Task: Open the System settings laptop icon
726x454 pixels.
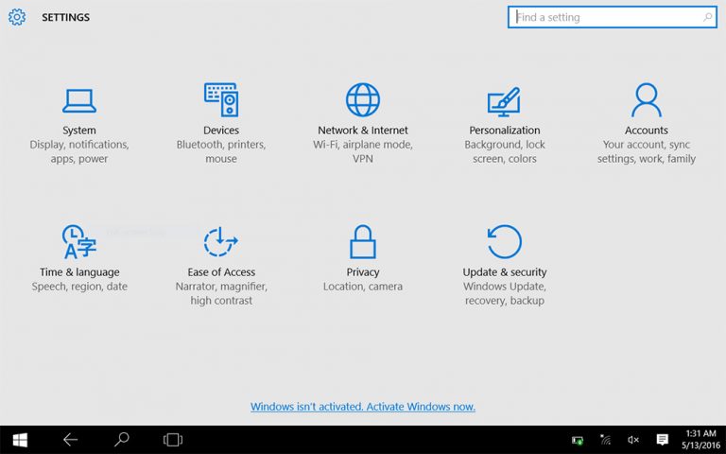Action: (x=79, y=99)
